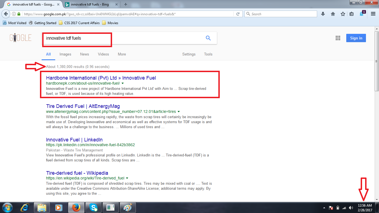Click Firefox icon in taskbar
The height and width of the screenshot is (213, 379).
point(76,207)
